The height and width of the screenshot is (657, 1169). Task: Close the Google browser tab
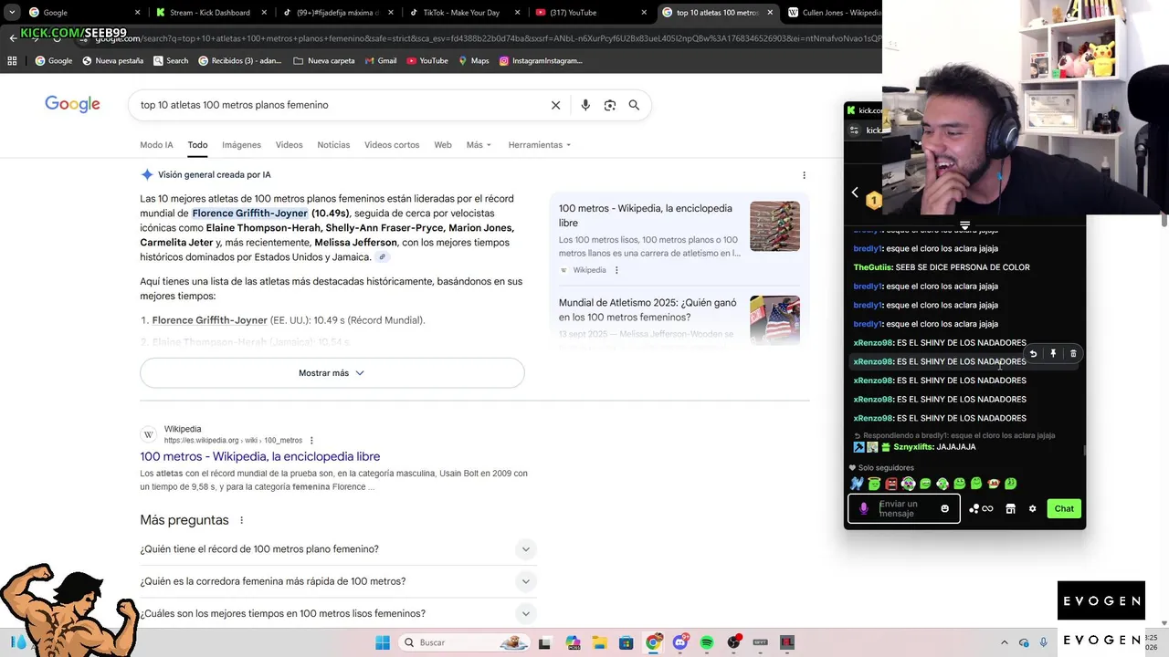[x=138, y=13]
